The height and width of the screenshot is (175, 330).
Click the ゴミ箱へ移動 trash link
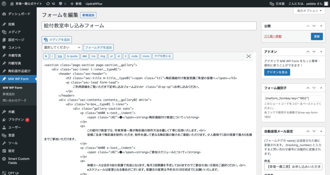(x=273, y=36)
